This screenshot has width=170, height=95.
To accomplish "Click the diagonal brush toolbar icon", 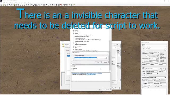I will pos(38,5).
